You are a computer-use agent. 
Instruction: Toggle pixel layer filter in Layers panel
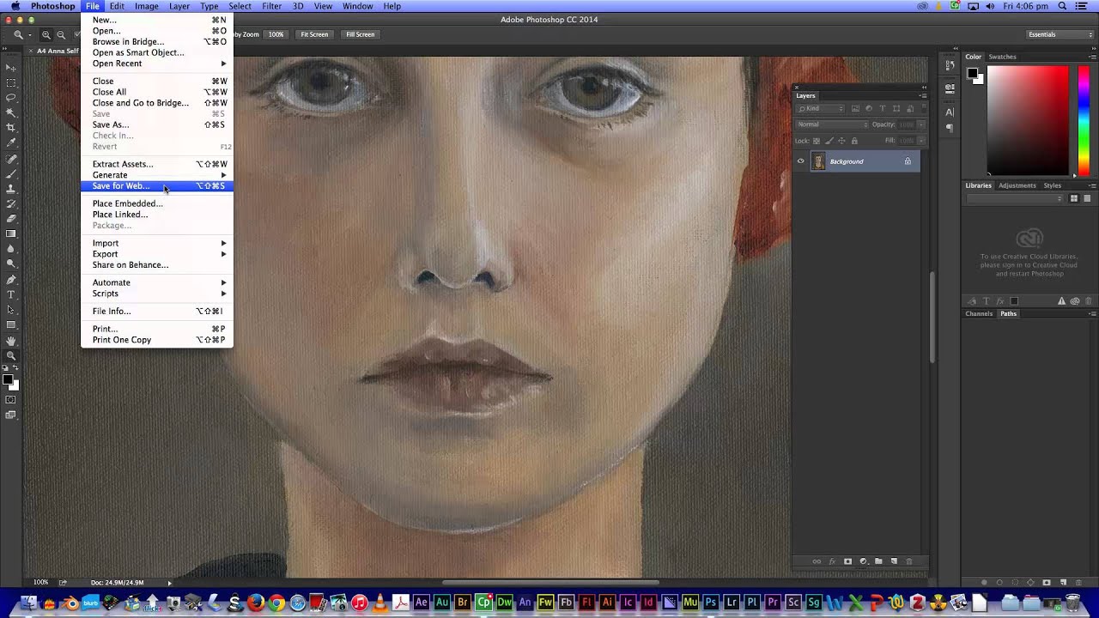[855, 109]
